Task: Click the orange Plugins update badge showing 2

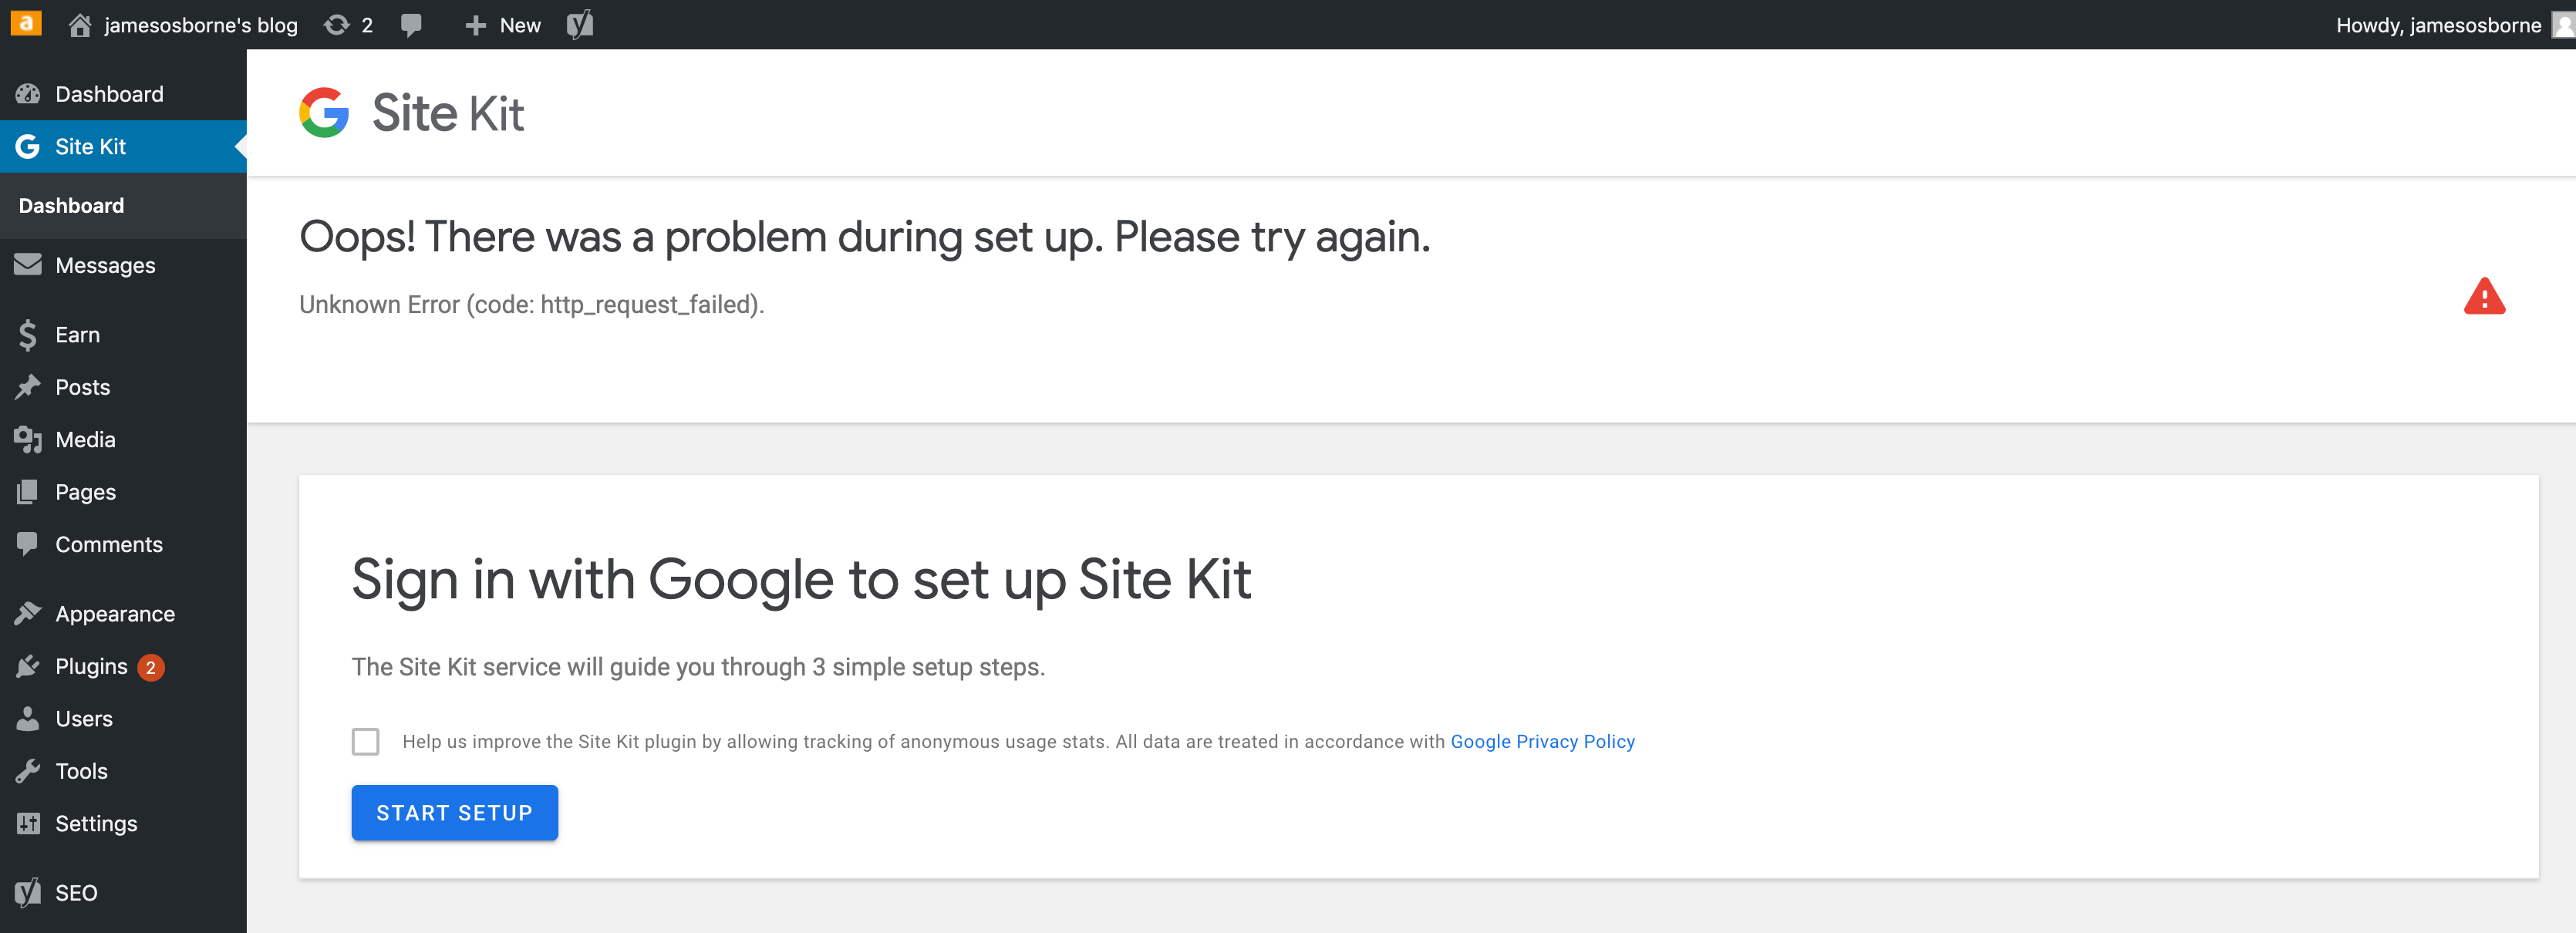Action: tap(151, 667)
